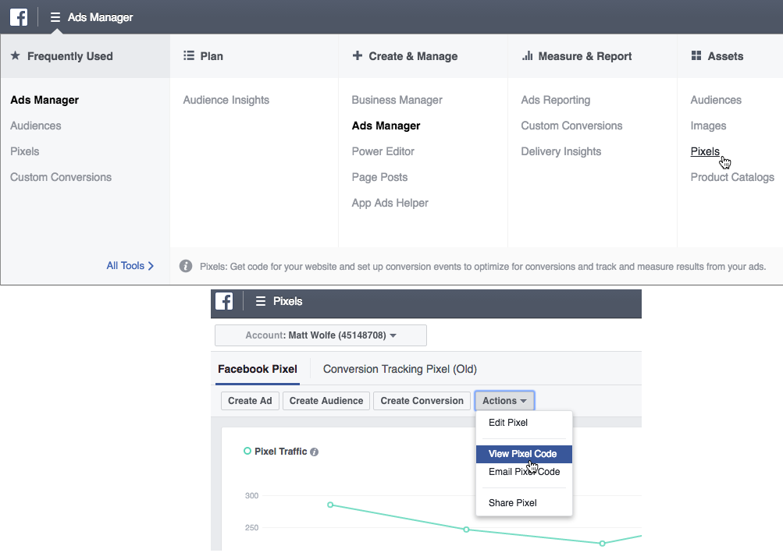Open Pixels under Assets
This screenshot has height=560, width=783.
(x=705, y=151)
